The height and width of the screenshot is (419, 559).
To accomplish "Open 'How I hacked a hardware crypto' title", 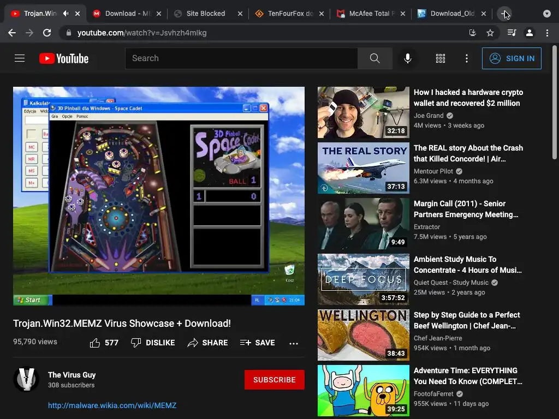I will coord(468,98).
